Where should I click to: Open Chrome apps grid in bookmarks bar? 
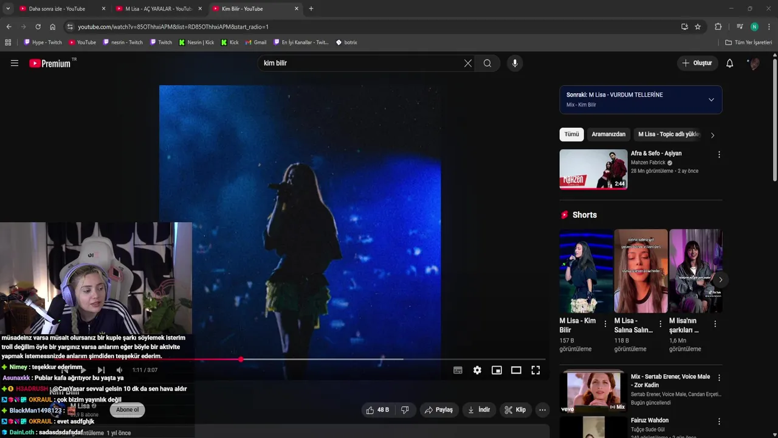[x=8, y=43]
